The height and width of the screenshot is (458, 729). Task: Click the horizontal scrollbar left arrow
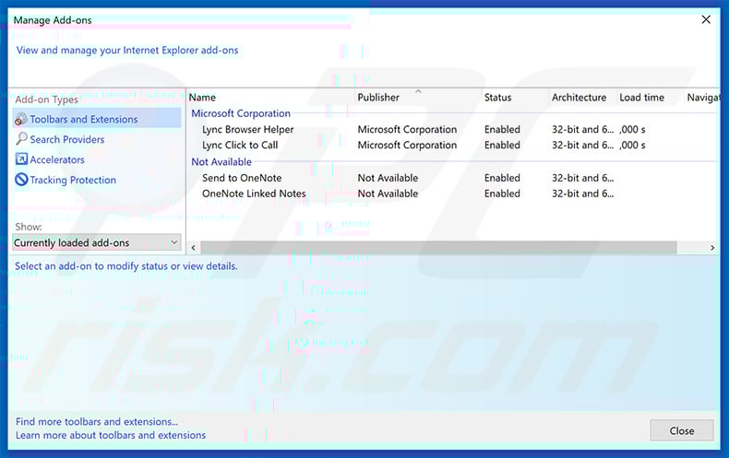pyautogui.click(x=194, y=248)
